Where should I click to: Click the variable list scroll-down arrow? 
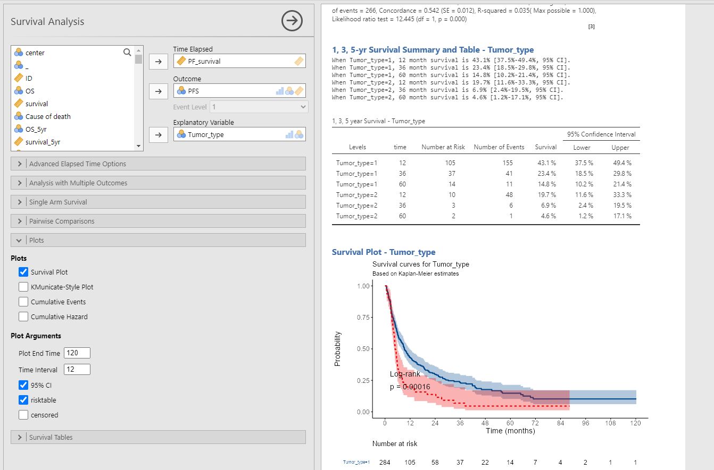pos(139,146)
